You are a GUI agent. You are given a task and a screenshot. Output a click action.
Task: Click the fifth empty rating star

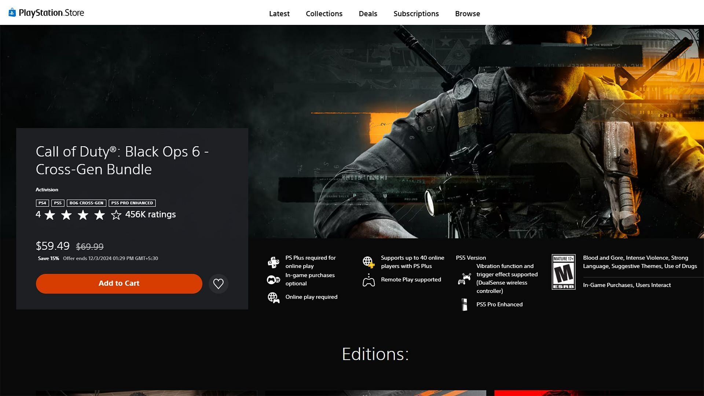click(116, 215)
